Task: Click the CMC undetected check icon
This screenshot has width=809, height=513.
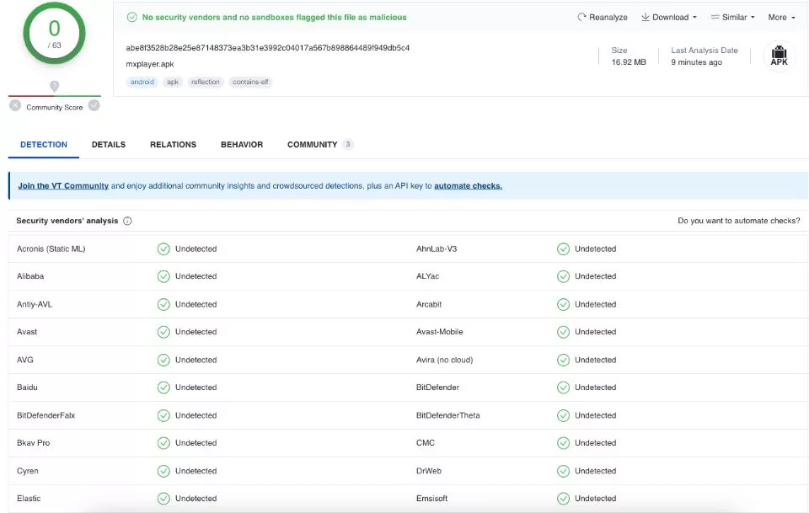Action: point(564,443)
